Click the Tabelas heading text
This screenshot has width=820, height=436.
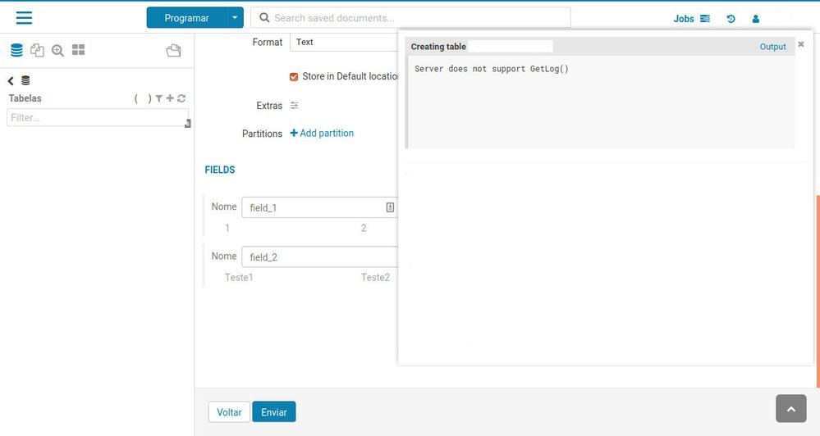pyautogui.click(x=25, y=98)
